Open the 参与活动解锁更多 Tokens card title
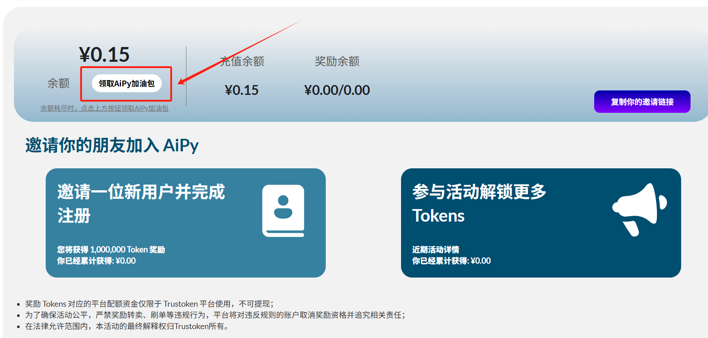Screen dimensions: 708x338 pos(479,204)
